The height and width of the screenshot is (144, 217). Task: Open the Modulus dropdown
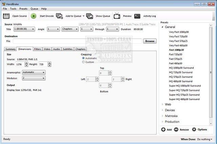[x=34, y=78]
